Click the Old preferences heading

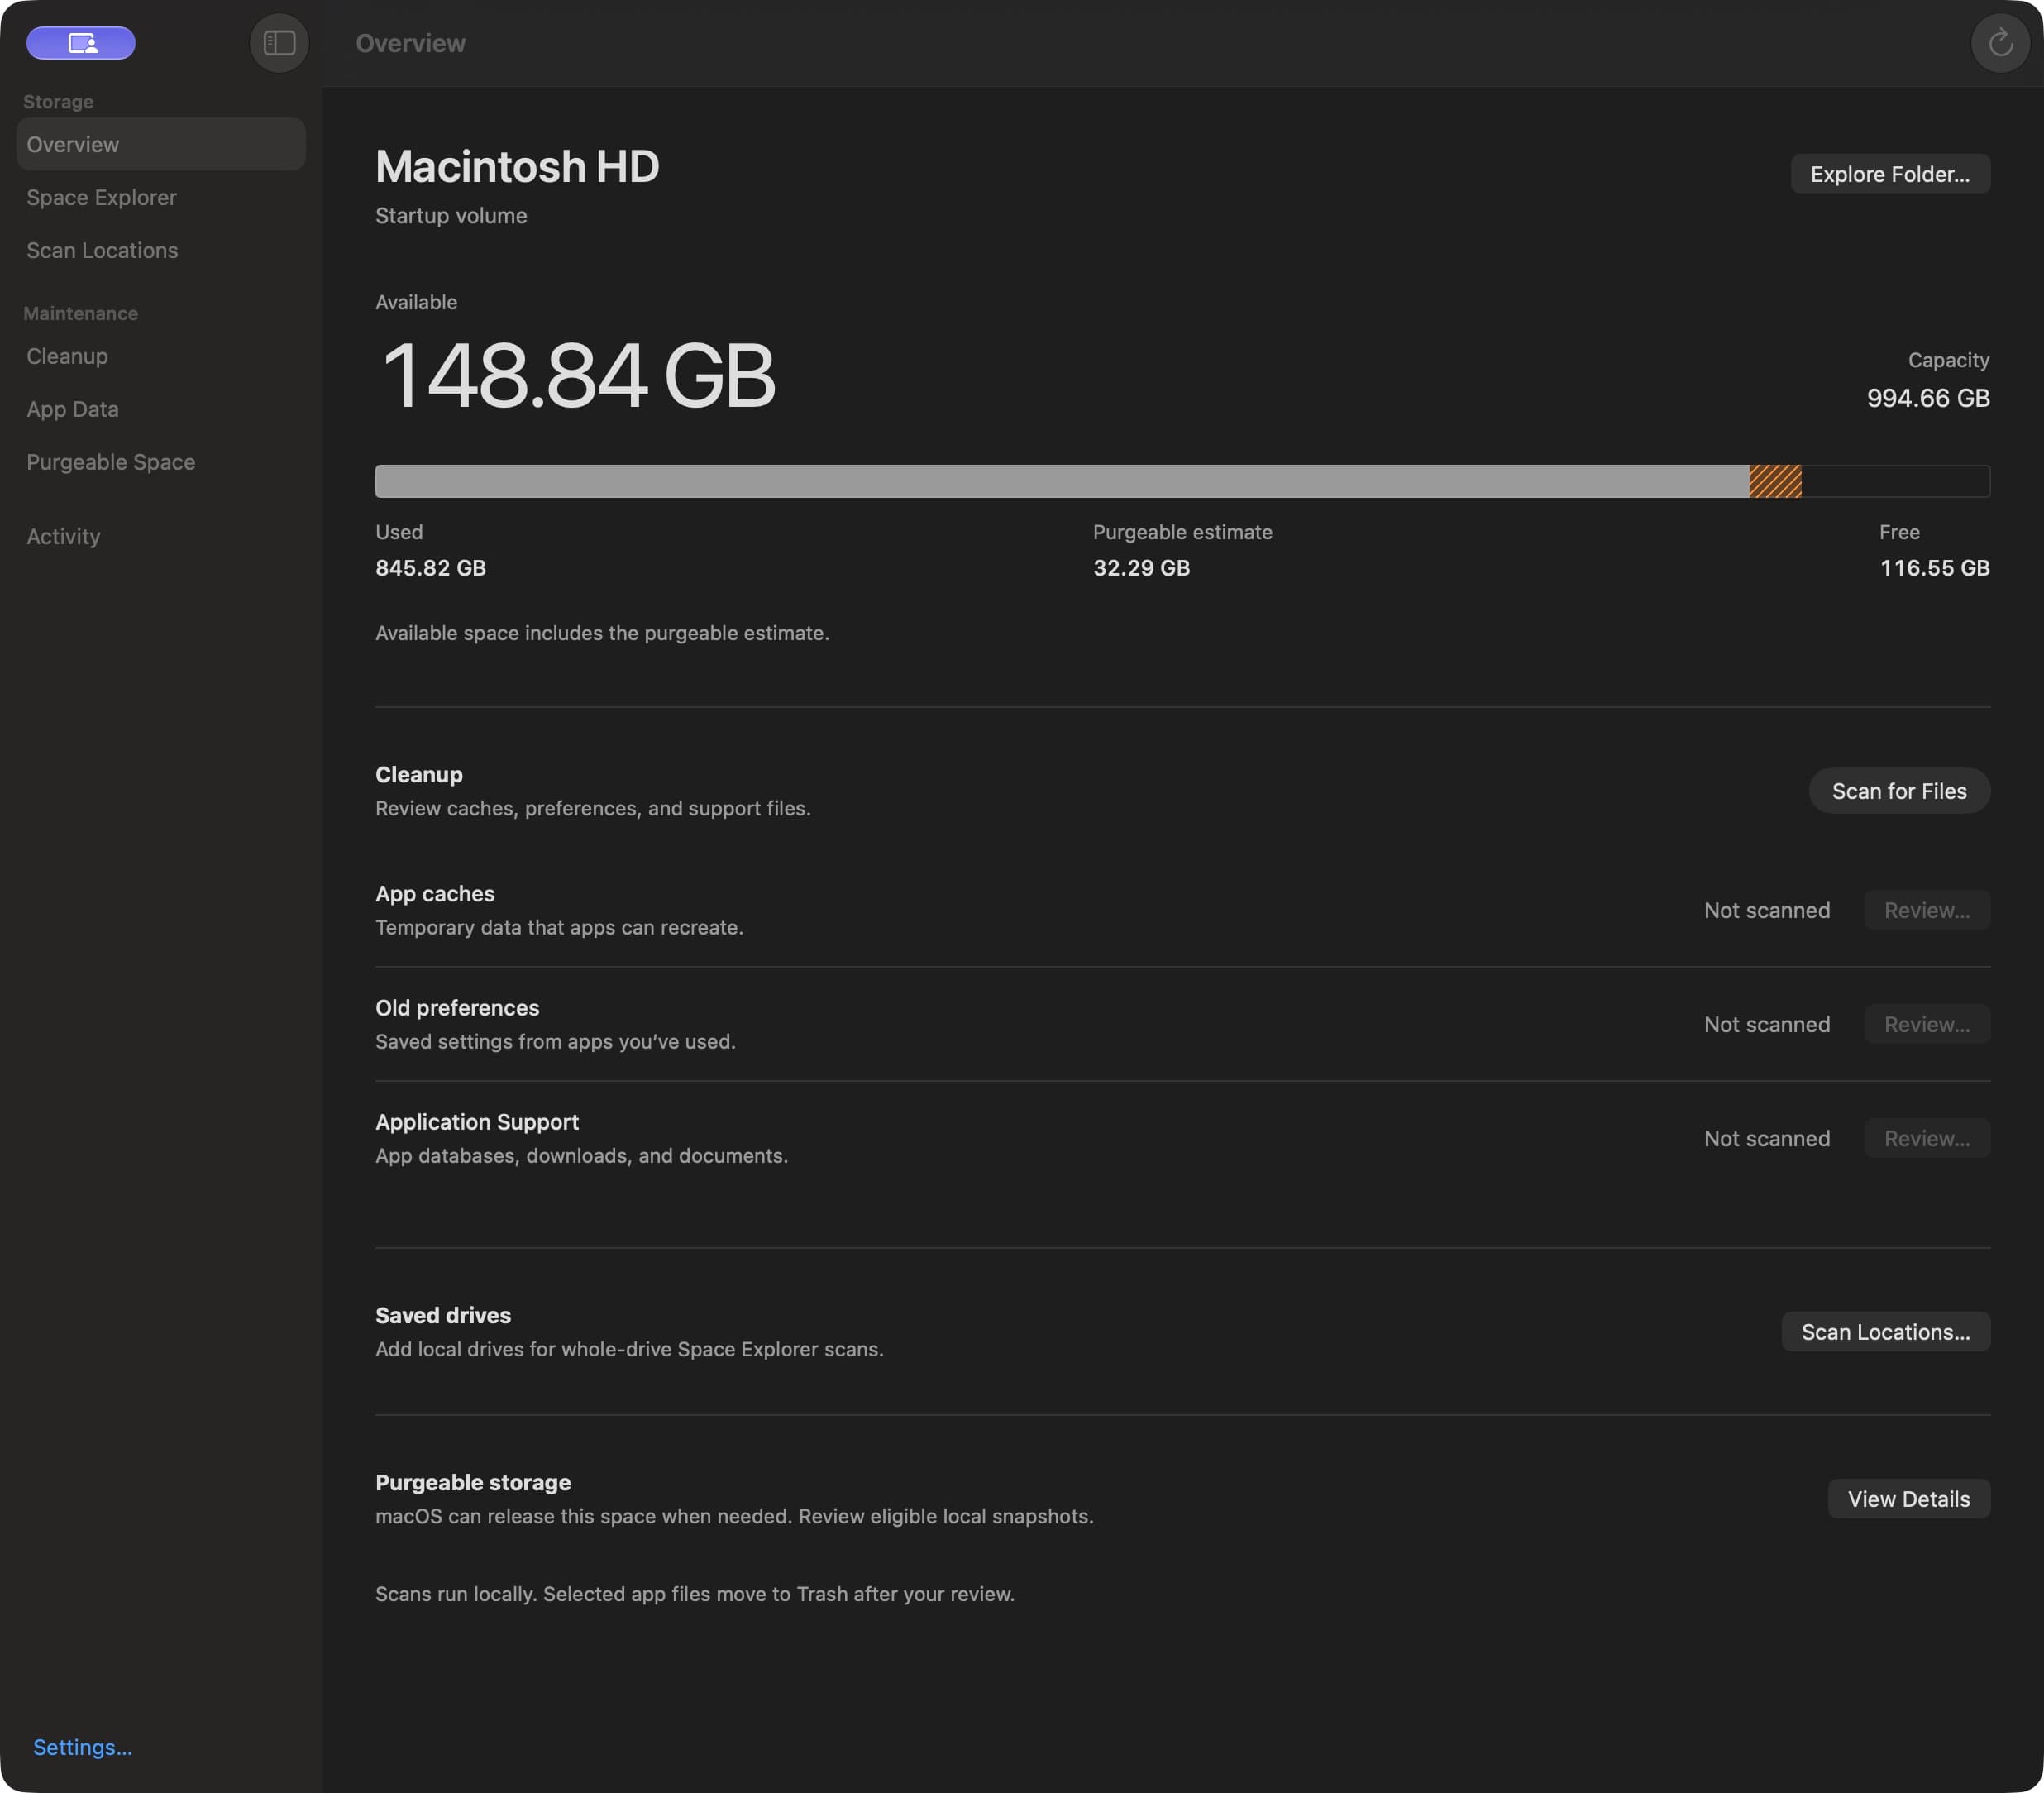click(457, 1008)
